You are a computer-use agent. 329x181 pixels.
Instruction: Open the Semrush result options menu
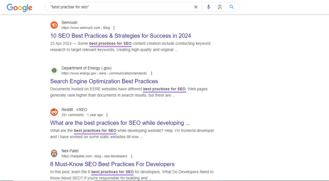coord(114,28)
